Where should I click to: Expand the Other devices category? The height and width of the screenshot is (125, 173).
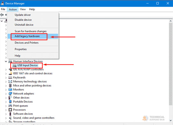pos(6,98)
